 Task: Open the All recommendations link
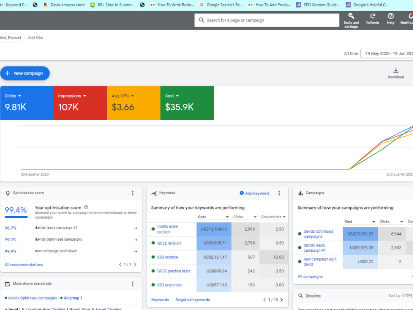[x=24, y=265]
